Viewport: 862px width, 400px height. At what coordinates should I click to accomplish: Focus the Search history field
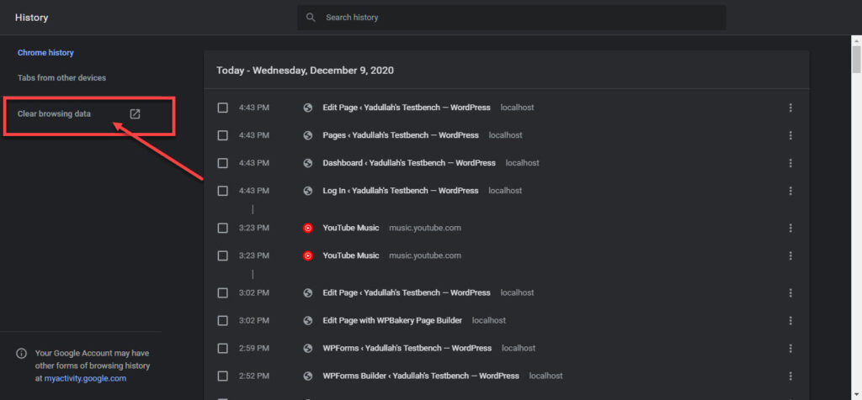511,18
